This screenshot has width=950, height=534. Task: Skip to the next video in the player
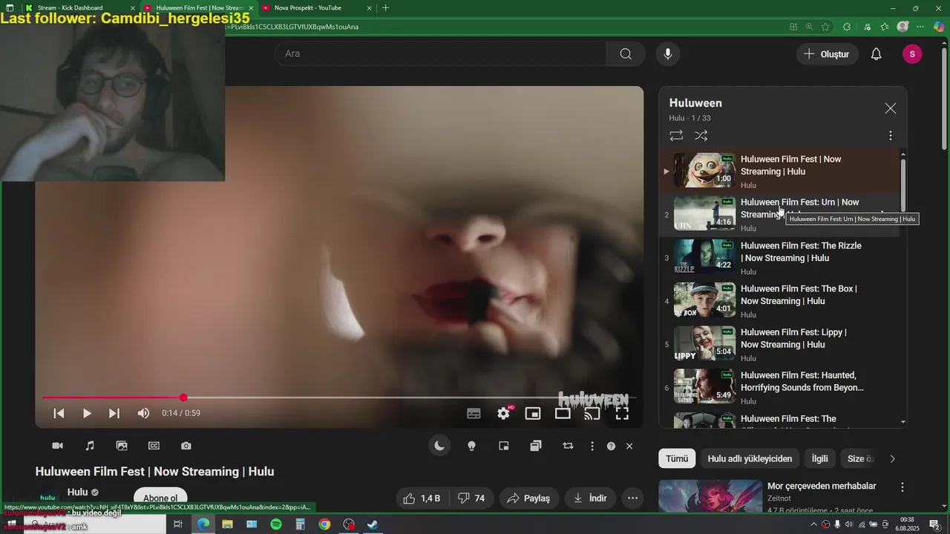pos(114,413)
